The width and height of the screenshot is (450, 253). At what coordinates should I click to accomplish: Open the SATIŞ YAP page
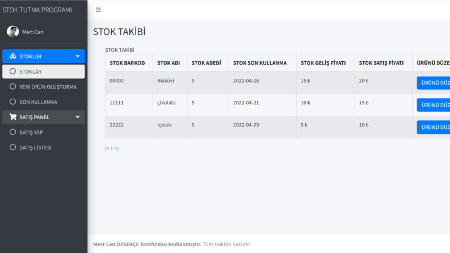[44, 132]
